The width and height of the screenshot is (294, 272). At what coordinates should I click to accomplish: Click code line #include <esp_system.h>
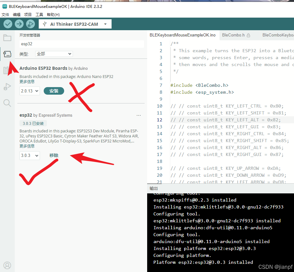point(202,92)
